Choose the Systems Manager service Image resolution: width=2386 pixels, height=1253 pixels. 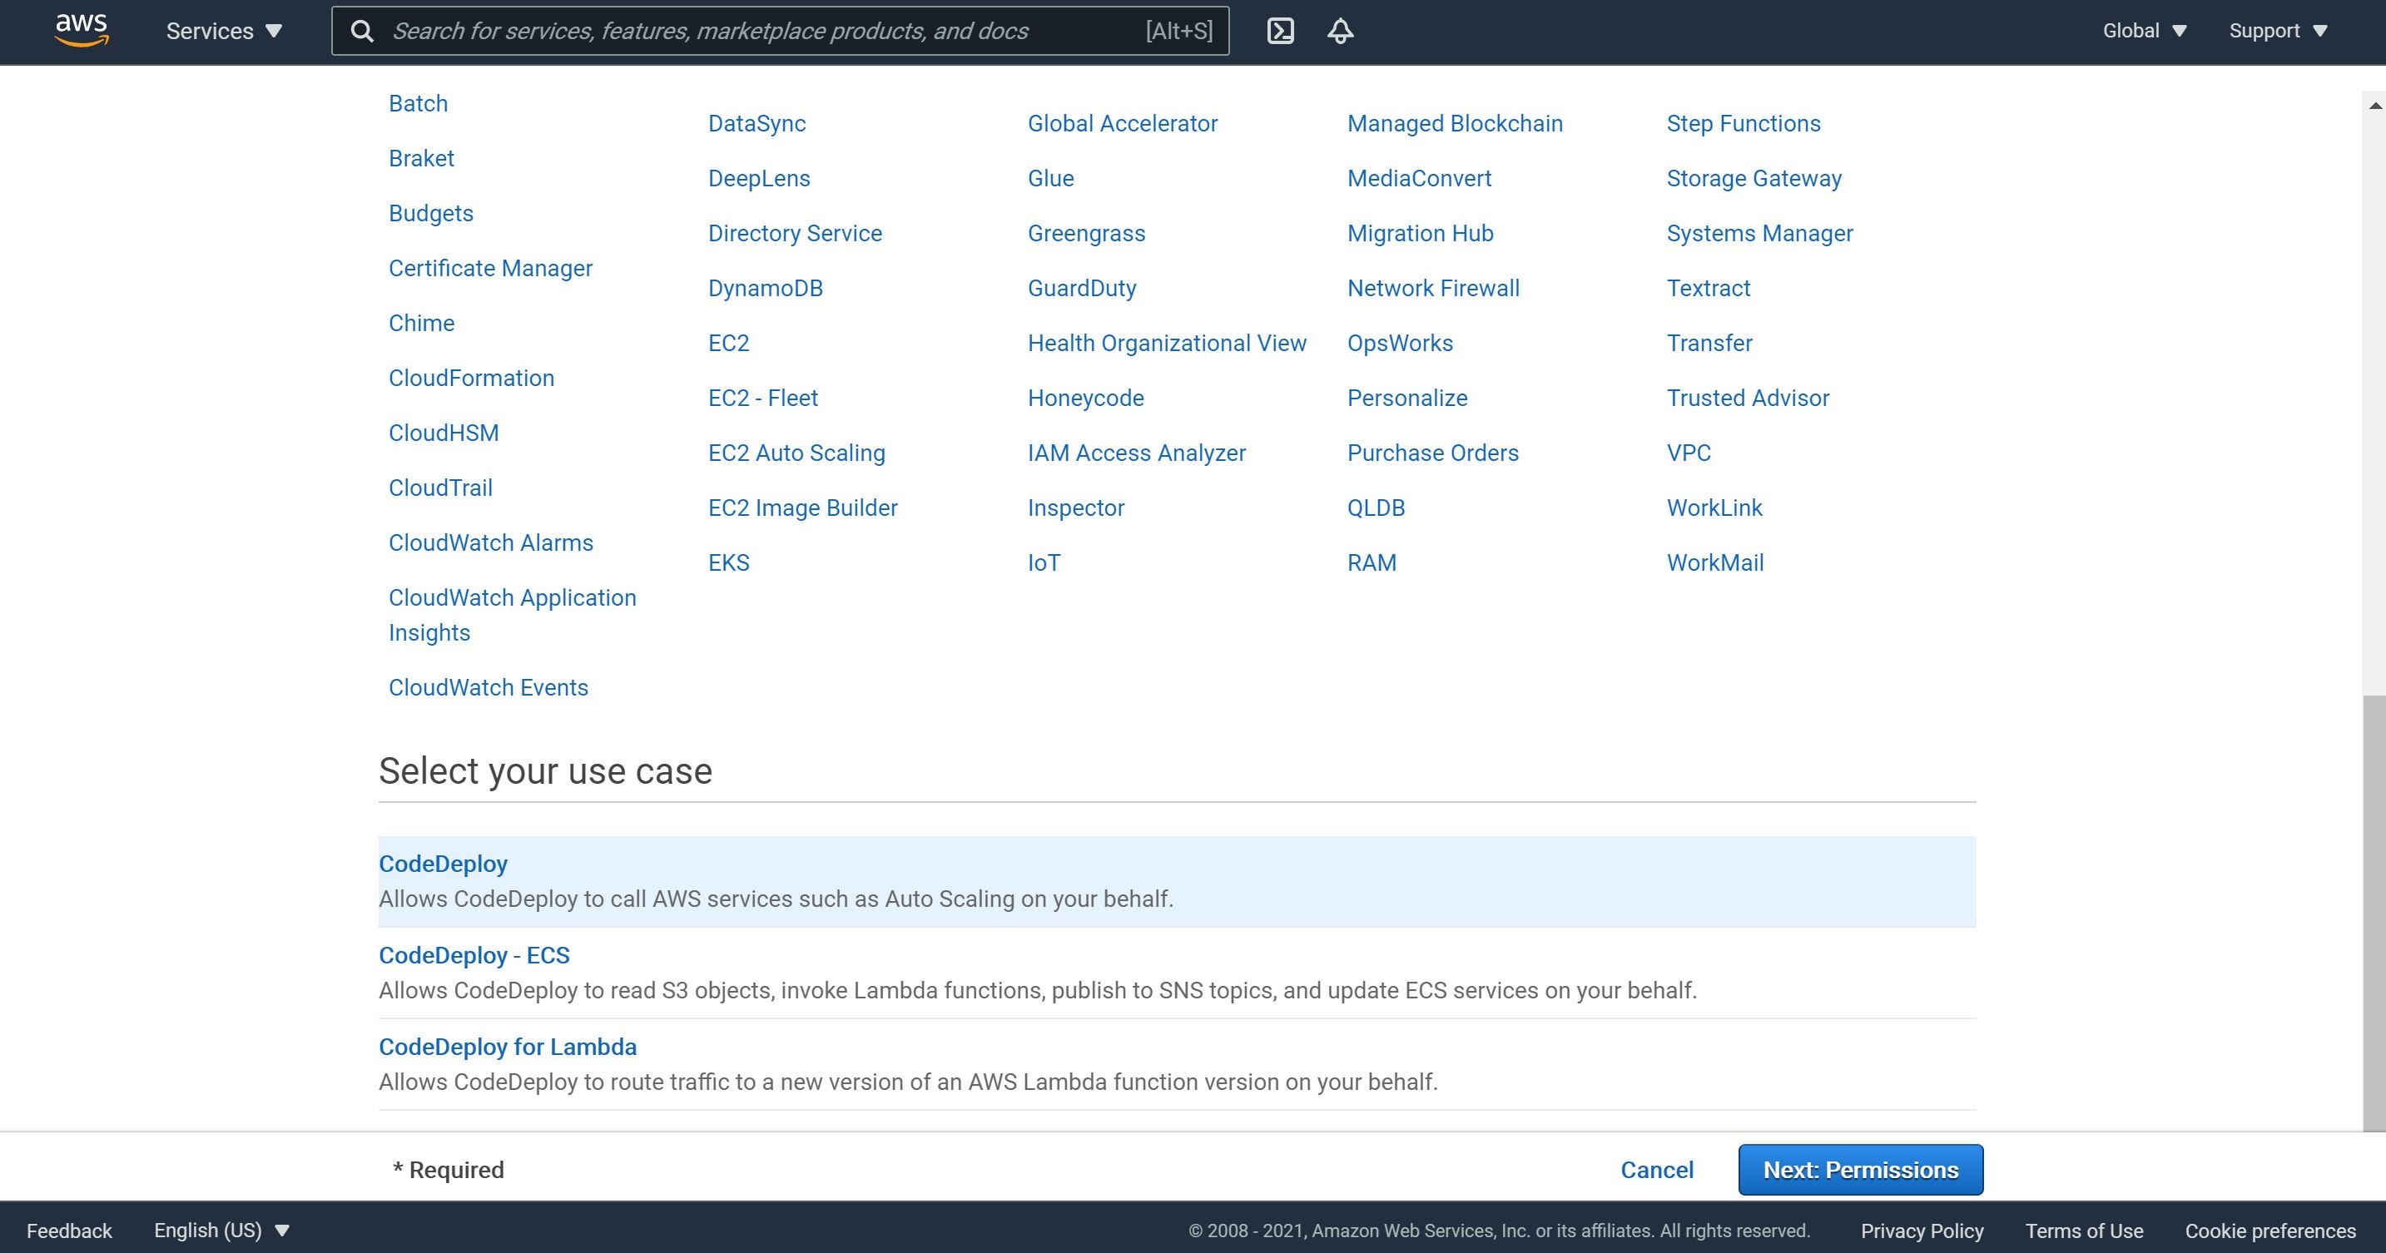click(x=1759, y=233)
